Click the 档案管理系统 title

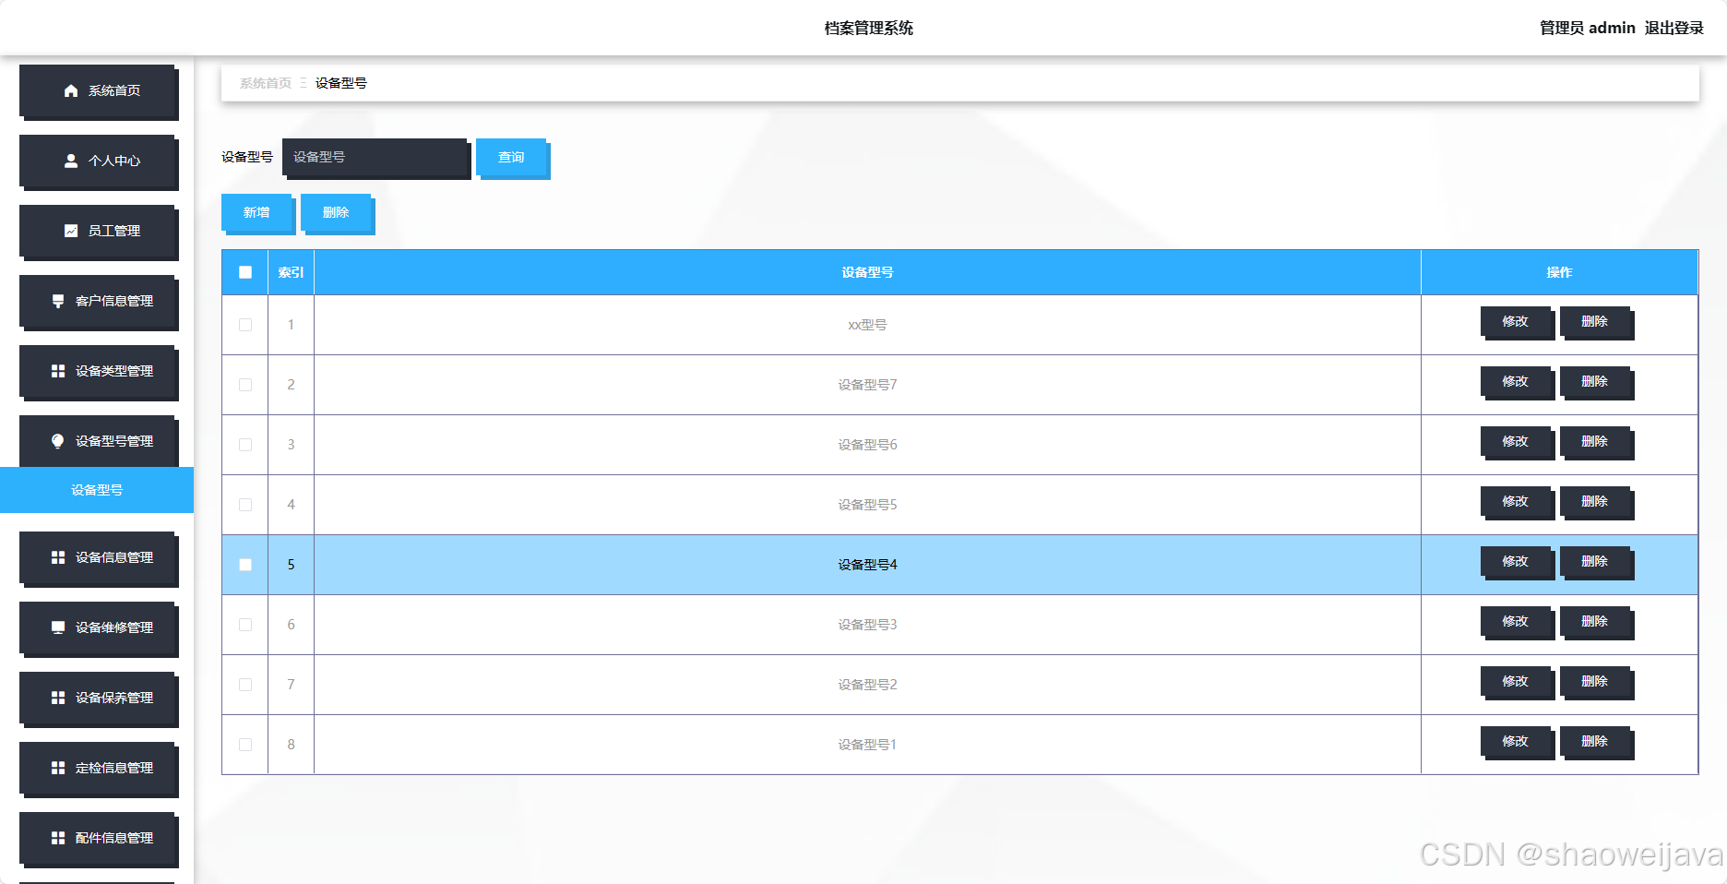tap(868, 28)
